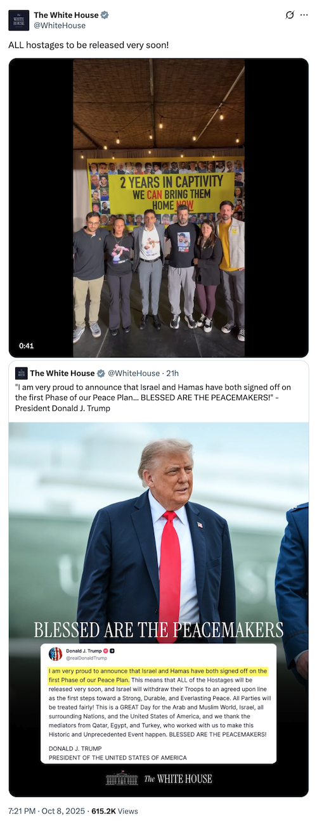Click the highlighted yellow statement in embedded post

coord(158,675)
